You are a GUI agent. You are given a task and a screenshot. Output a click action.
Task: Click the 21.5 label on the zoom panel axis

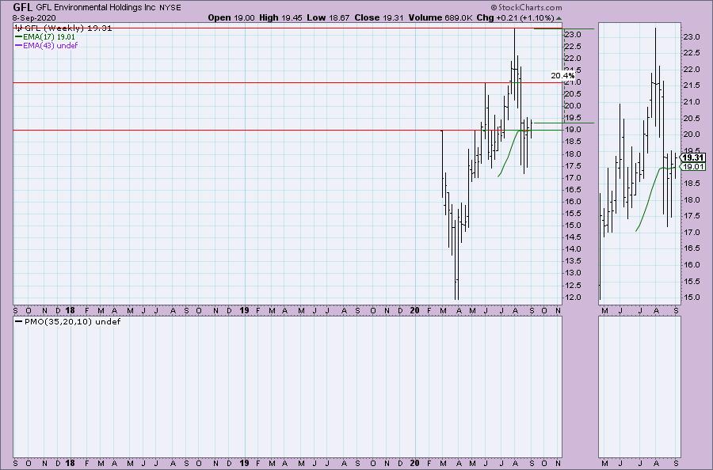tap(691, 85)
